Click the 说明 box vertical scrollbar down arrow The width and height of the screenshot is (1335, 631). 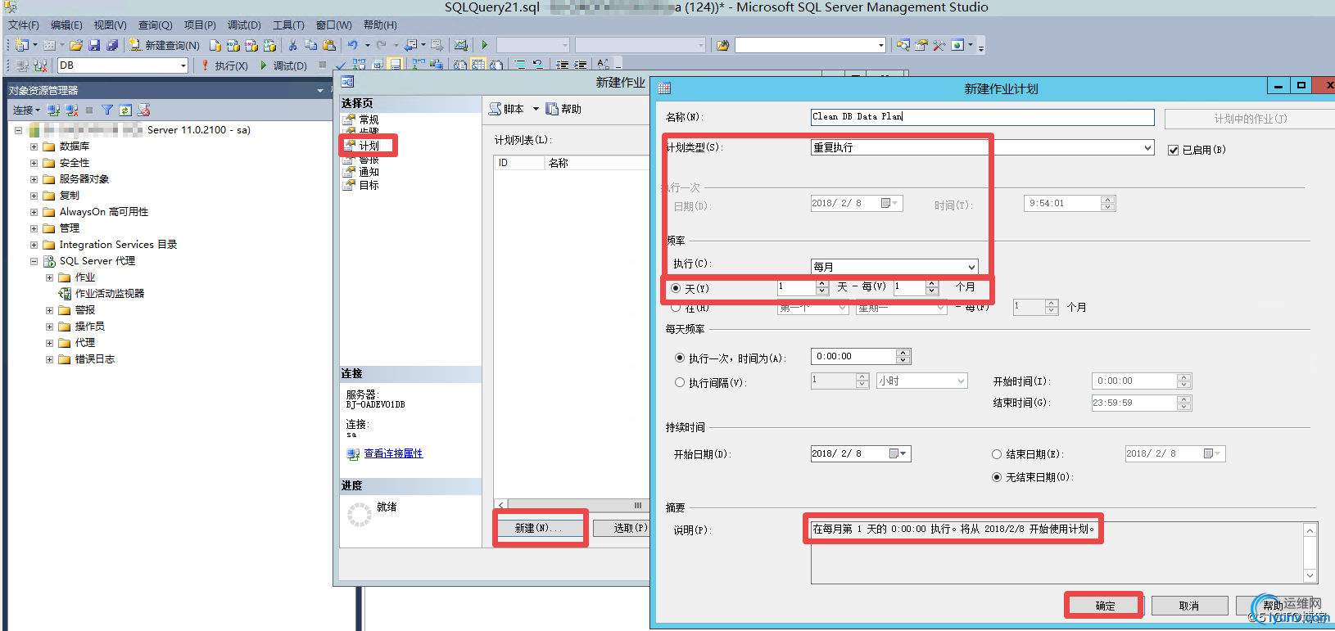(1310, 576)
